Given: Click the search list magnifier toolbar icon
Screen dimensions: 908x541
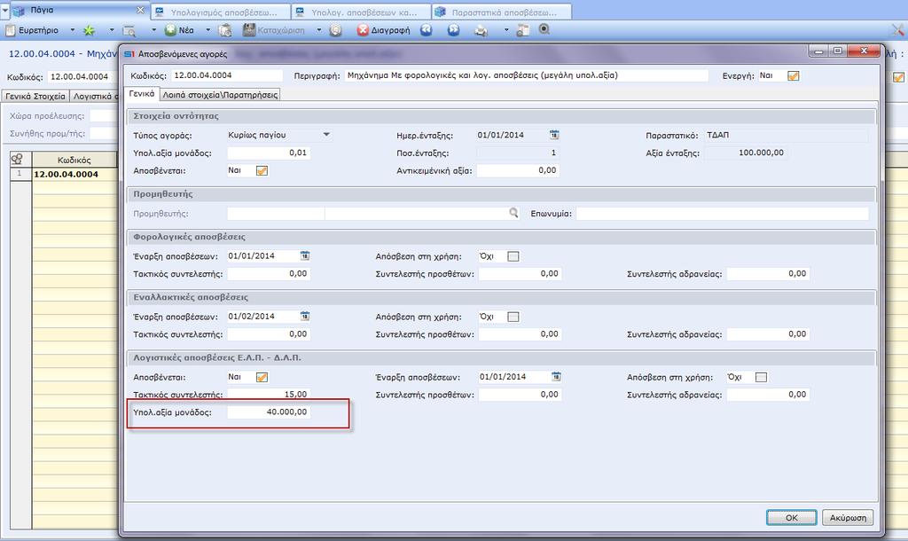Looking at the screenshot, I should pyautogui.click(x=129, y=31).
